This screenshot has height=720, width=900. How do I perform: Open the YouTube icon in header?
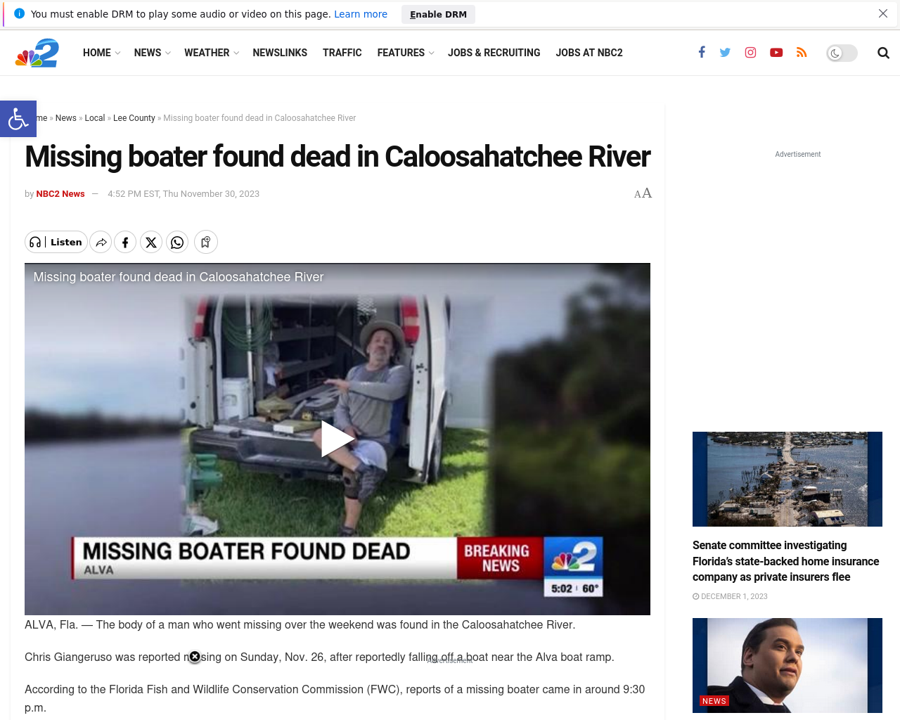776,53
